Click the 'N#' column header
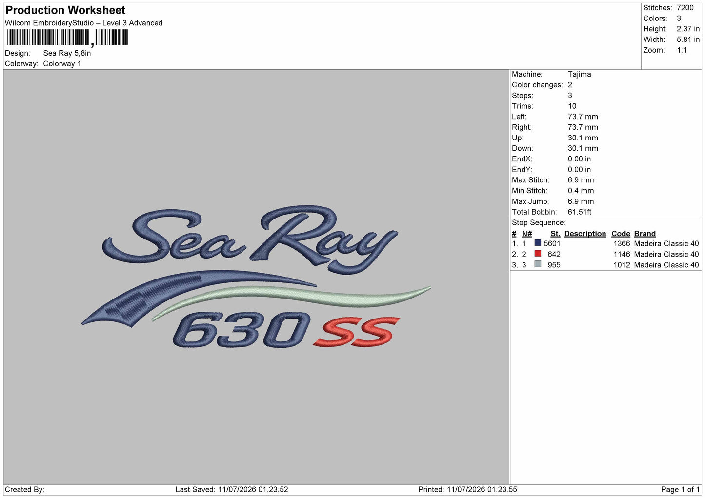Screen dimensions: 705x498 pyautogui.click(x=526, y=234)
